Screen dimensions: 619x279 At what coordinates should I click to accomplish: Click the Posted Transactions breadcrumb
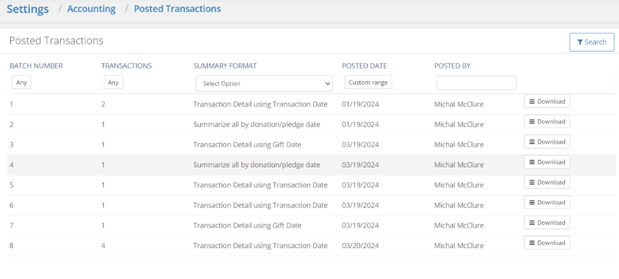(177, 9)
